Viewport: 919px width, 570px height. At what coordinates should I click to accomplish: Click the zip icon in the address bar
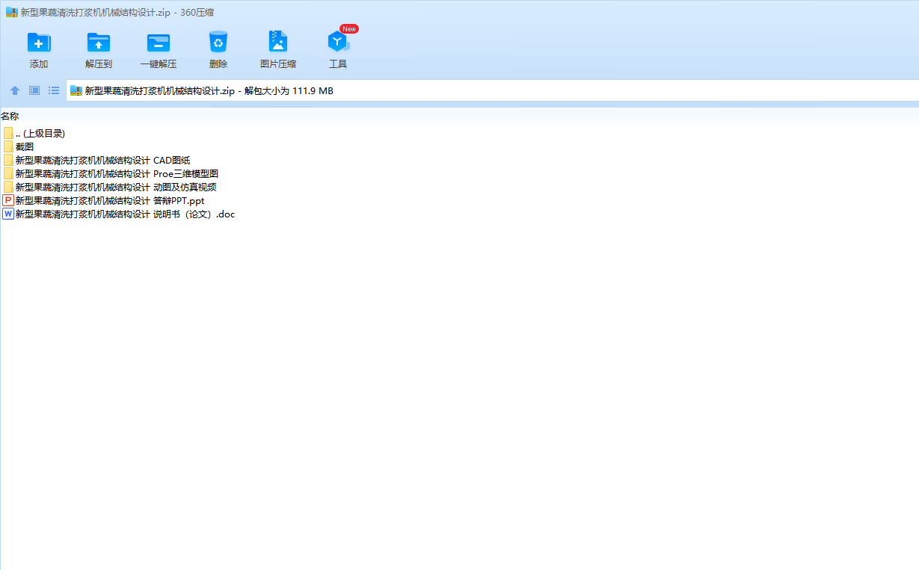point(76,90)
